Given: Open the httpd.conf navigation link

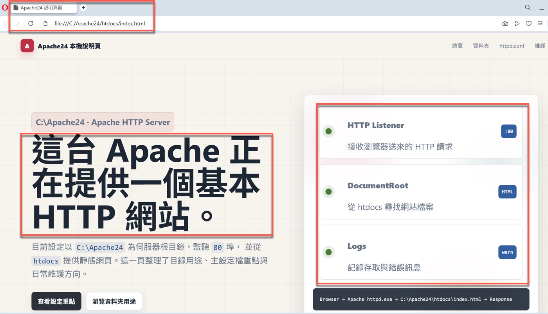Looking at the screenshot, I should [512, 46].
